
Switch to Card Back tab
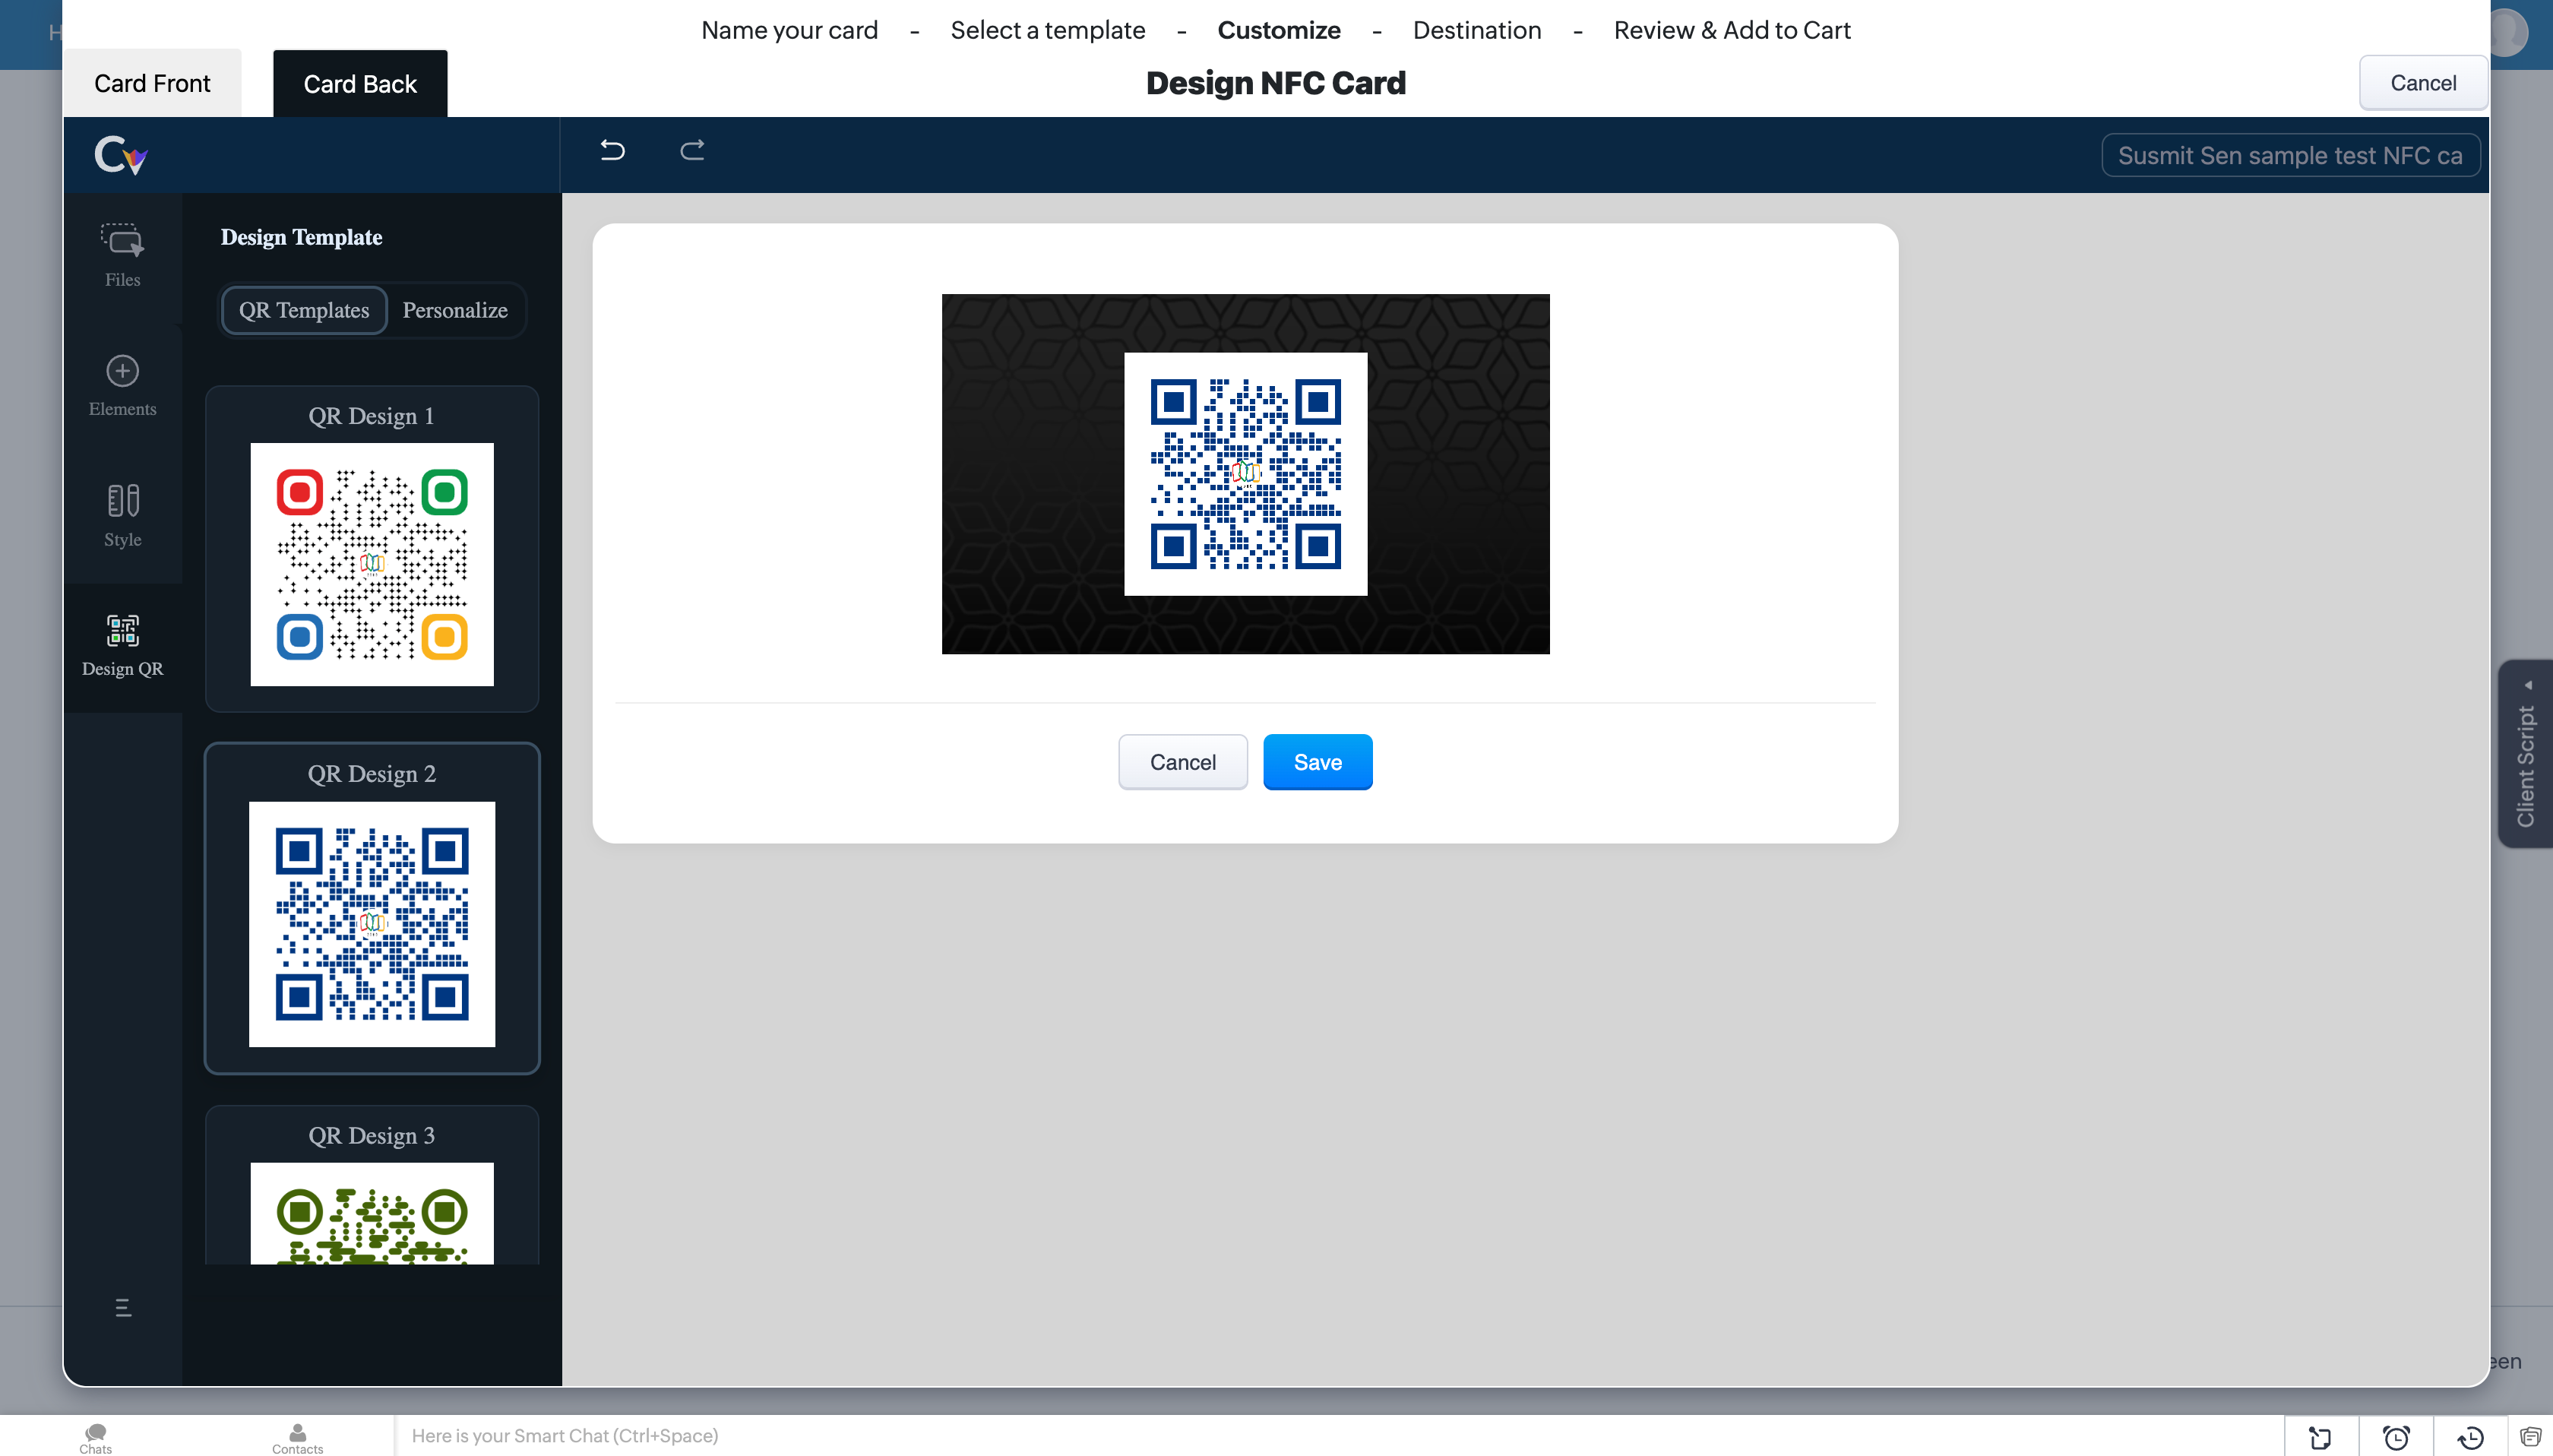[x=360, y=83]
